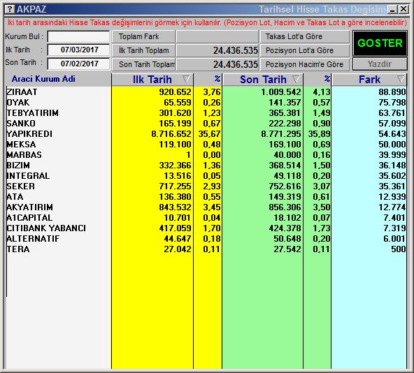The height and width of the screenshot is (373, 414).
Task: Click the Yazdir print button
Action: coord(380,64)
